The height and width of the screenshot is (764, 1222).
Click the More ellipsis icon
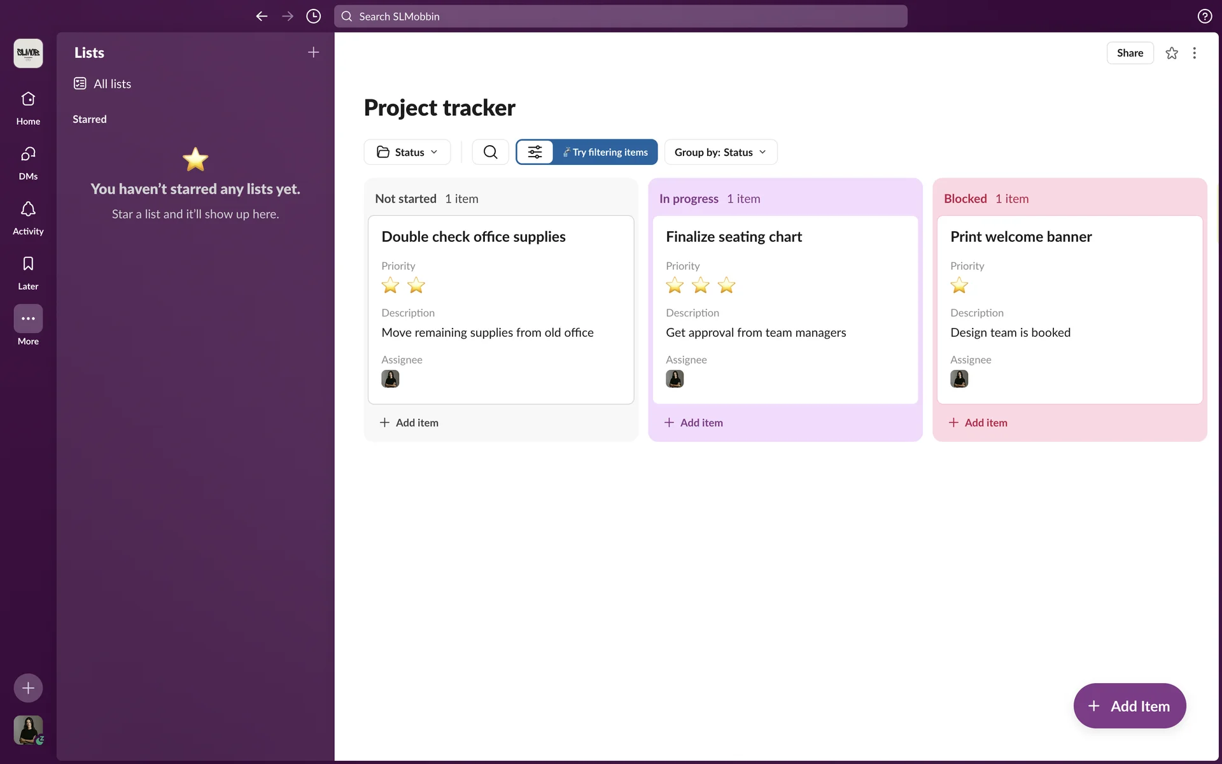[x=28, y=318]
